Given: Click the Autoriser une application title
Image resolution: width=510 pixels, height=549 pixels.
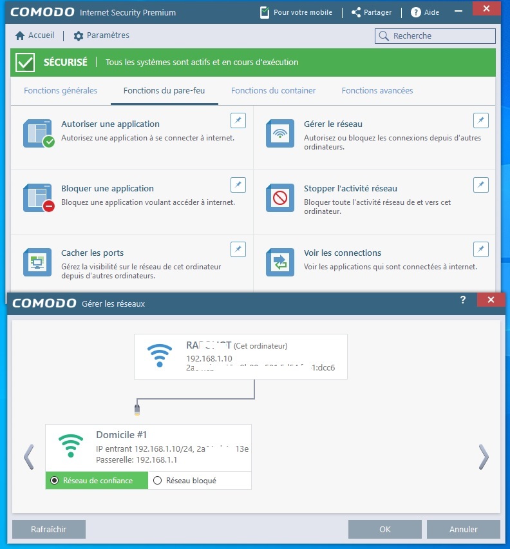Looking at the screenshot, I should pos(110,124).
